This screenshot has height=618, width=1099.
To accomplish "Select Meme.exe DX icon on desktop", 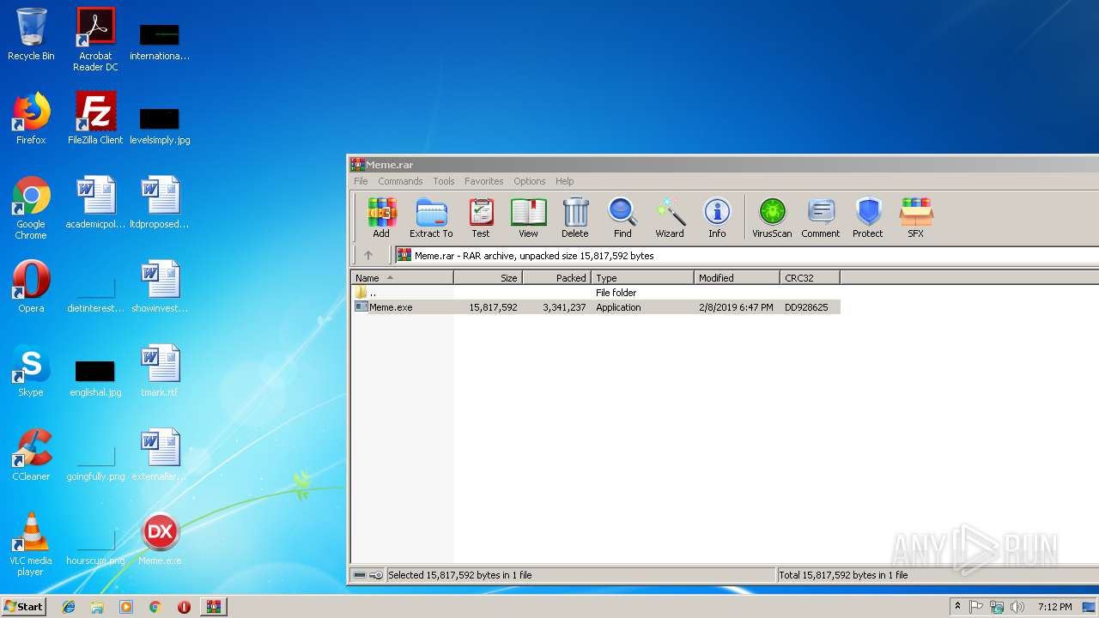I will pyautogui.click(x=160, y=539).
